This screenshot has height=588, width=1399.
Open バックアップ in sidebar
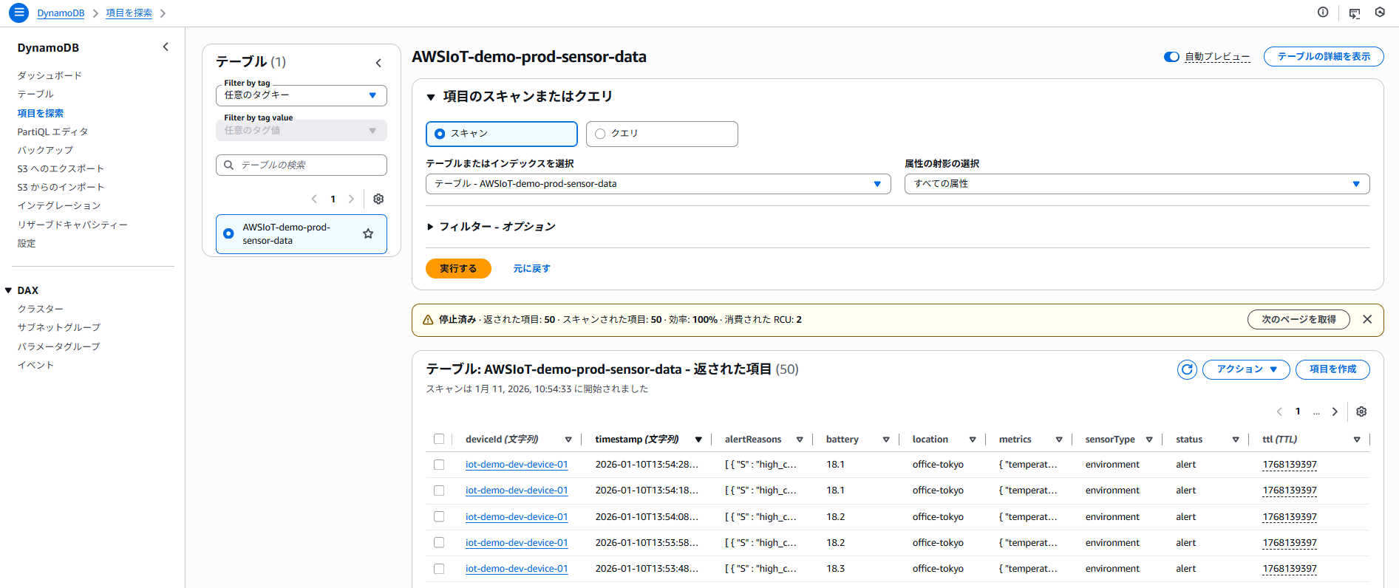click(45, 150)
